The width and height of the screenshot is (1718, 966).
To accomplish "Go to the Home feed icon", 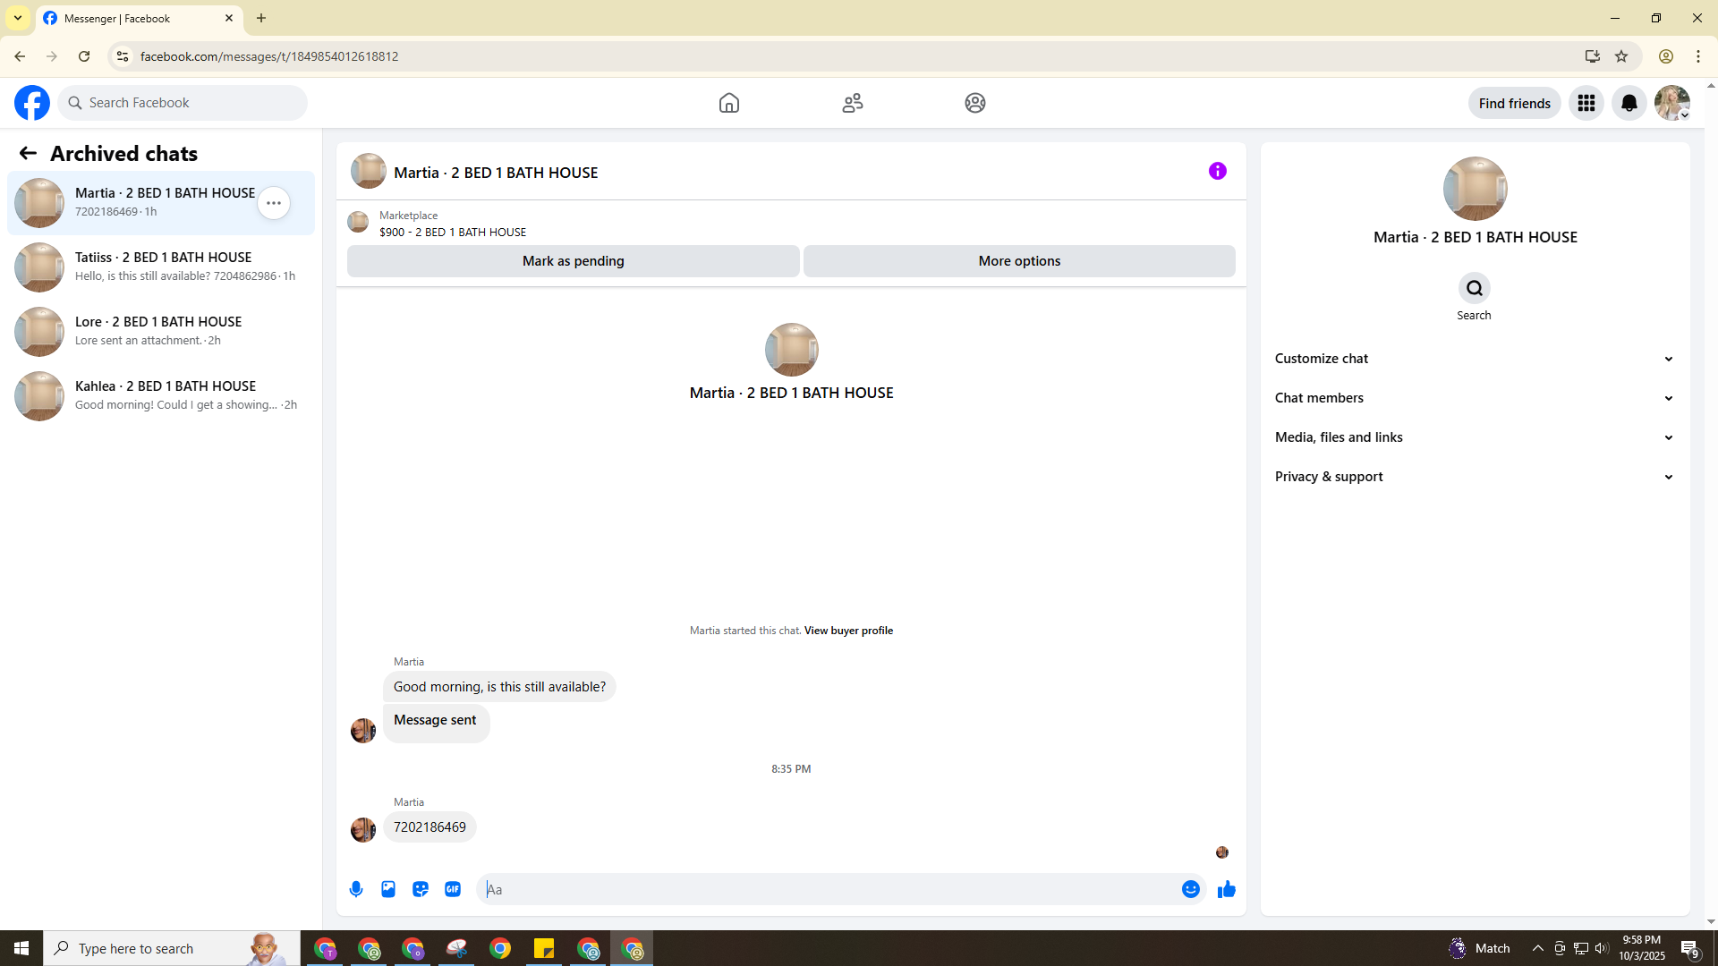I will click(x=729, y=103).
